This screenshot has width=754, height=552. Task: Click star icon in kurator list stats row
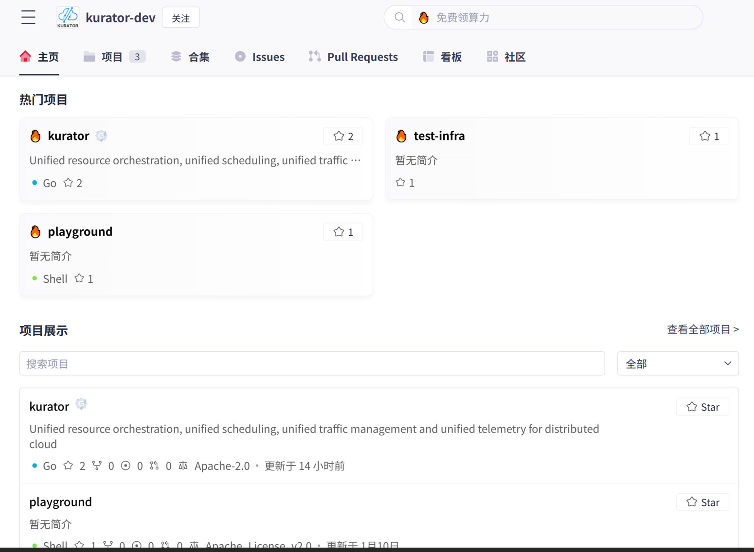tap(68, 466)
